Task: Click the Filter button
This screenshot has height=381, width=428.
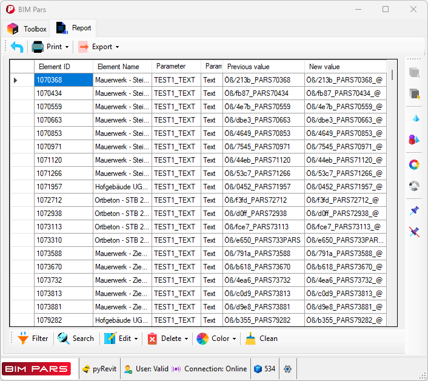Action: point(33,339)
